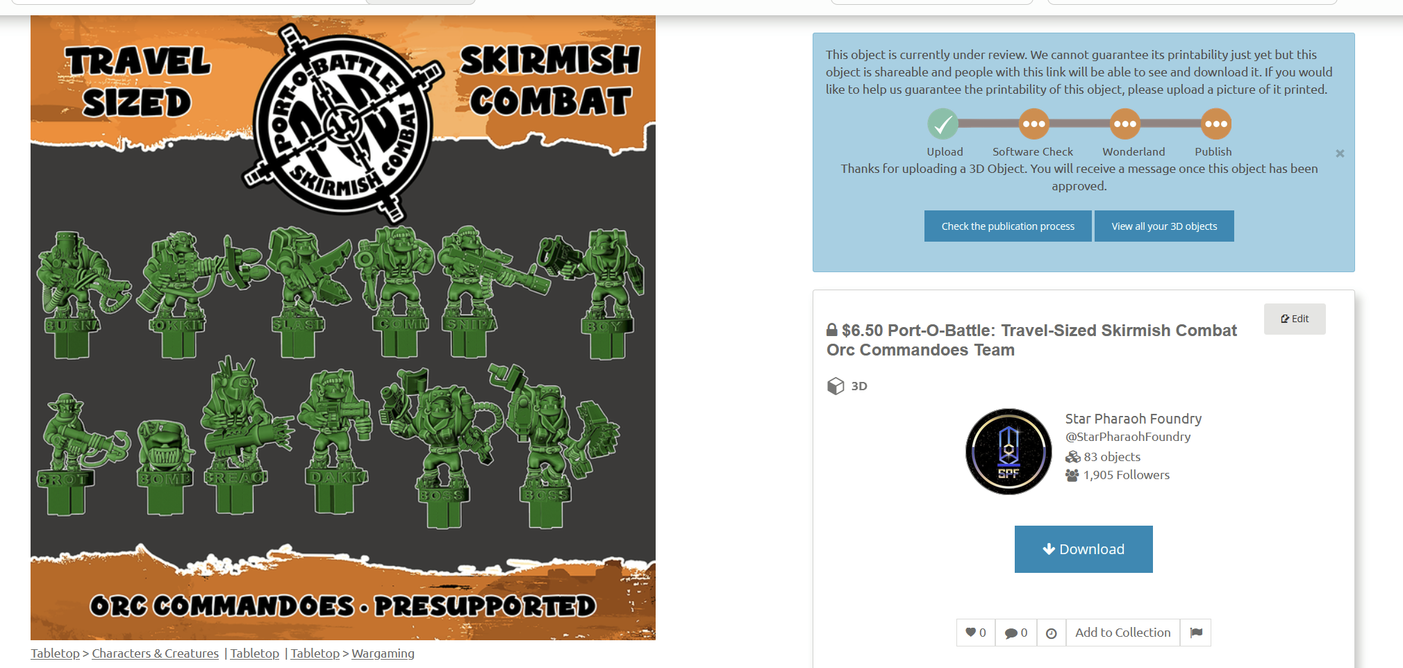Open the Star Pharaoh Foundry profile name
Screen dimensions: 1403x668
pyautogui.click(x=1134, y=419)
